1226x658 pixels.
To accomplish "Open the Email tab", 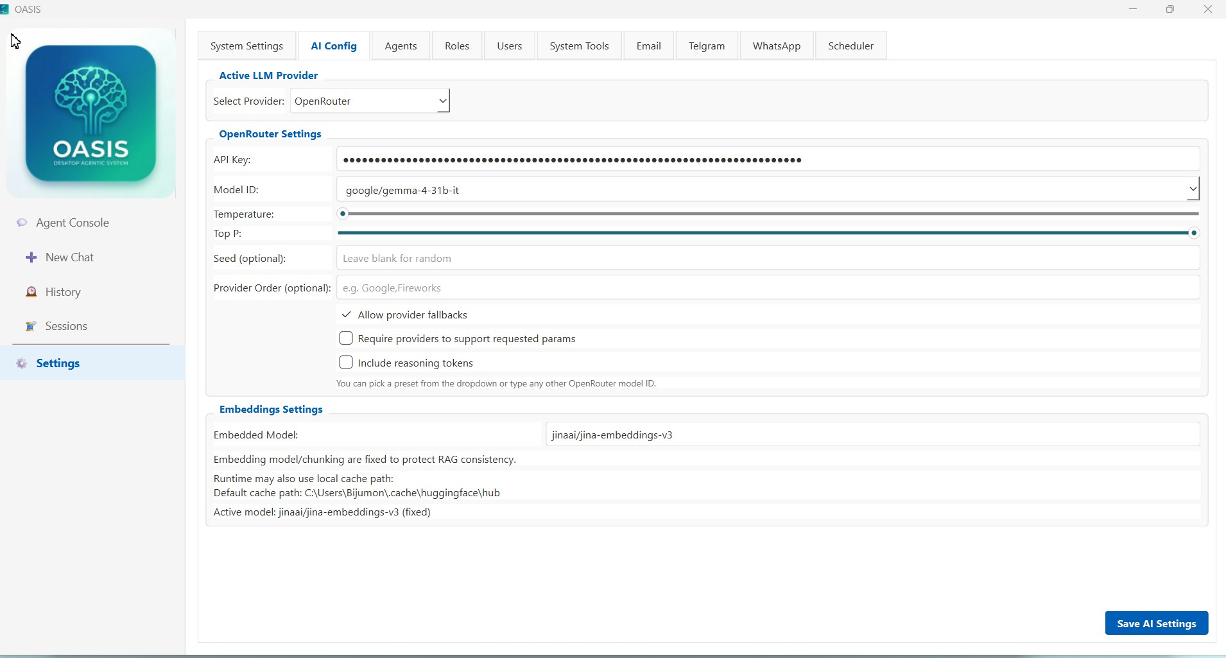I will click(649, 46).
